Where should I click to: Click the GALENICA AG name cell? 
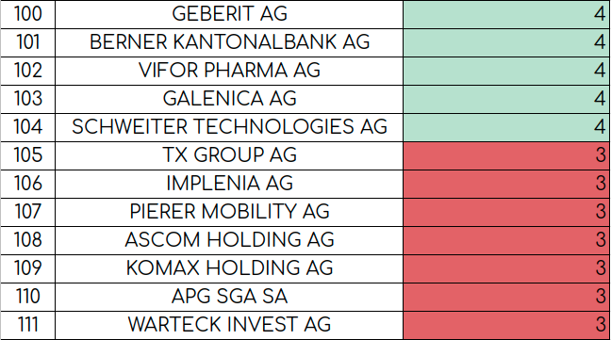point(229,99)
